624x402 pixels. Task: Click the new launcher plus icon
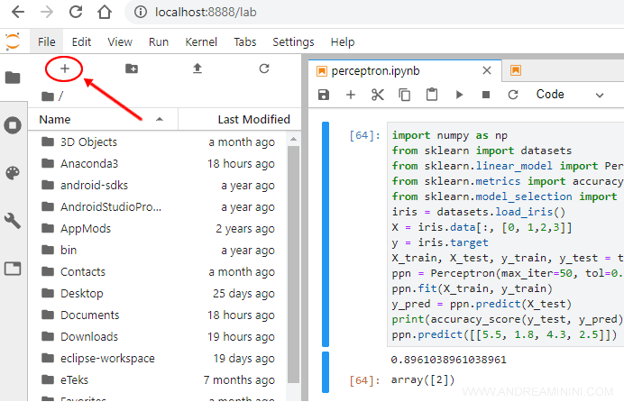[x=64, y=69]
